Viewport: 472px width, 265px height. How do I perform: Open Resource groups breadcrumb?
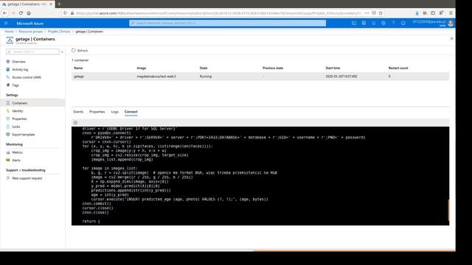coord(30,32)
